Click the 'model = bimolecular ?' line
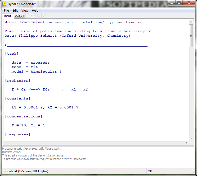Viewport: 197px width, 176px height. (x=37, y=72)
